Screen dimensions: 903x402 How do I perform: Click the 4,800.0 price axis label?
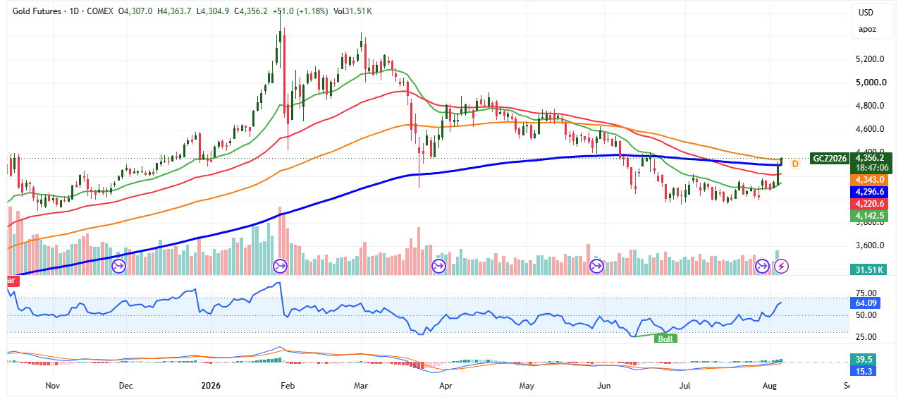(x=871, y=106)
